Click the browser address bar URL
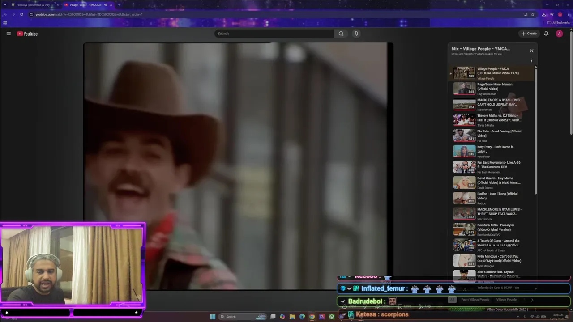 click(89, 14)
